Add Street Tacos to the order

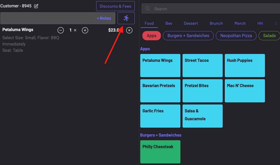coord(202,66)
